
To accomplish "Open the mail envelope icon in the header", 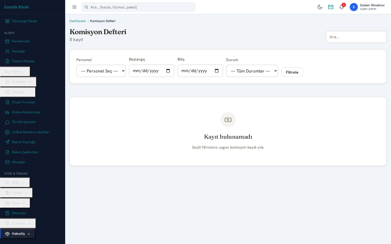I will (x=331, y=7).
